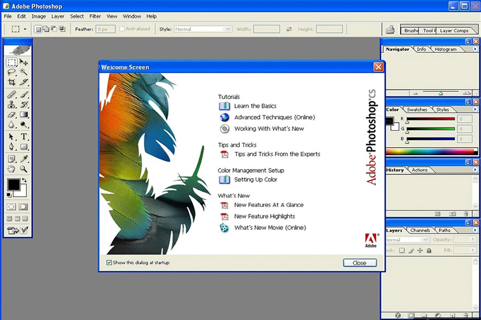The image size is (481, 320).
Task: Switch to the Histogram tab
Action: pos(445,49)
